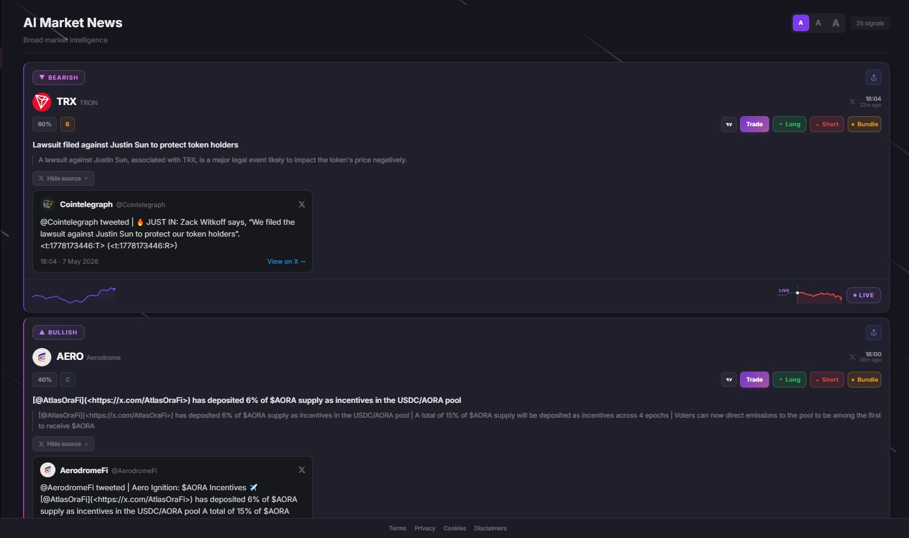Click the 25 signals counter badge
Screen dimensions: 909x538
(870, 23)
